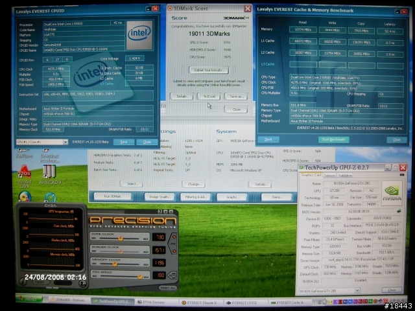Click the GPU-Z BIOS save chip icon
415x311 pixels.
[x=399, y=211]
